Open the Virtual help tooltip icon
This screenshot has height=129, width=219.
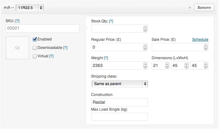[51, 56]
